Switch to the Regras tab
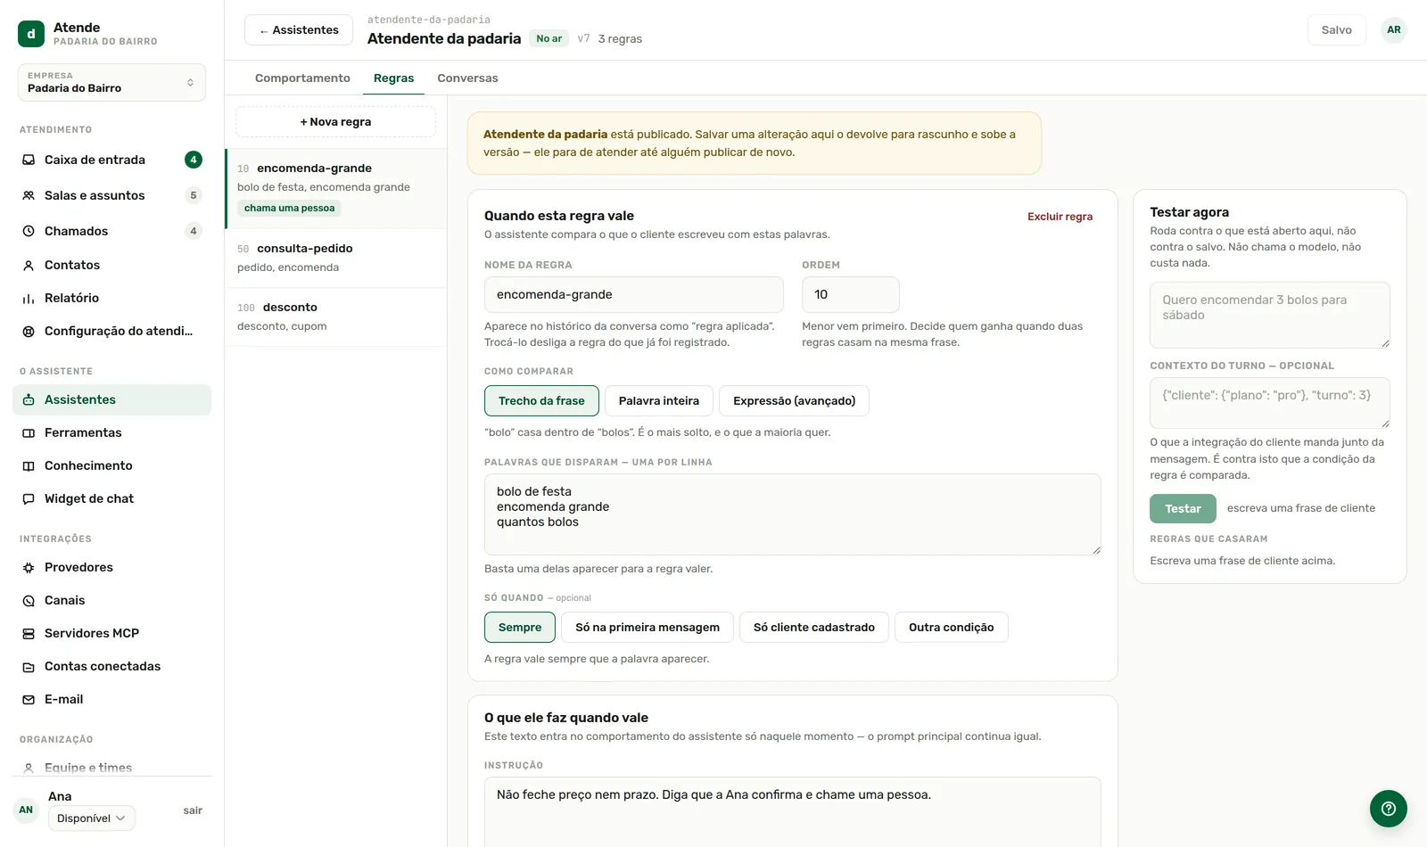1427x847 pixels. coord(393,78)
